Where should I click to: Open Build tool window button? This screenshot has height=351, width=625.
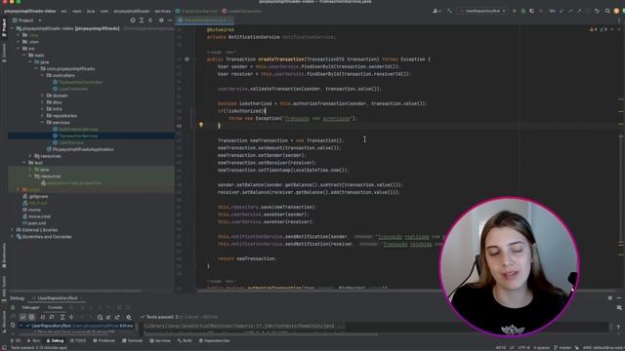[185, 341]
